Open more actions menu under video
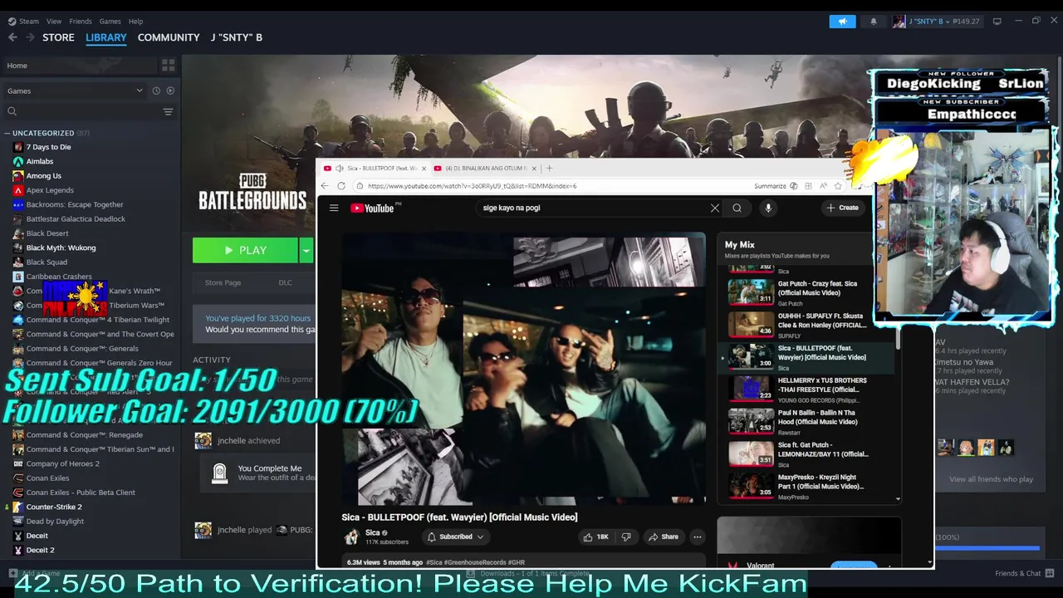The width and height of the screenshot is (1063, 598). [x=698, y=537]
